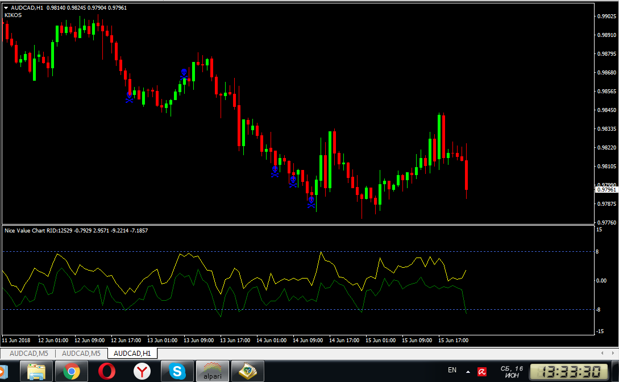The image size is (619, 382).
Task: Open File Explorer from the taskbar
Action: (x=36, y=372)
